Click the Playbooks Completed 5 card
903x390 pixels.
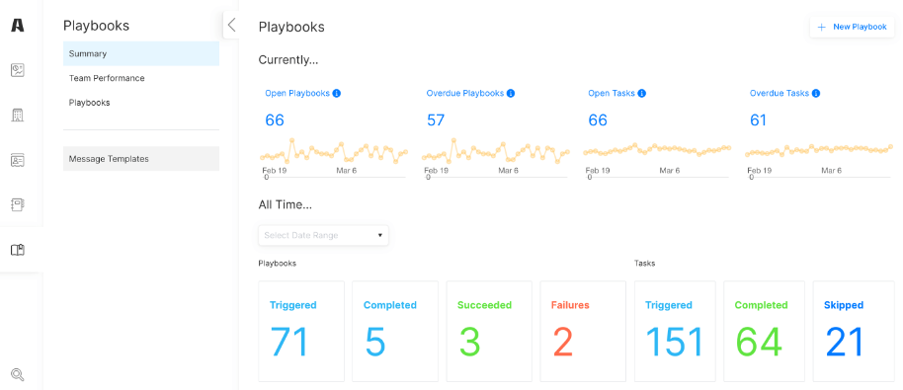[x=395, y=332]
